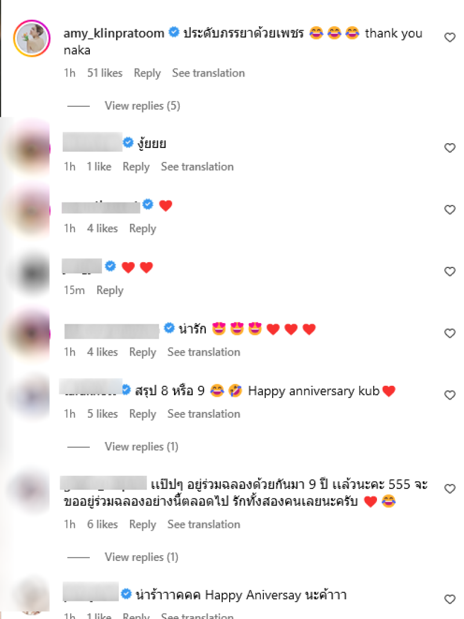
Task: Open the 6 likes count on the long Thai comment
Action: (102, 524)
